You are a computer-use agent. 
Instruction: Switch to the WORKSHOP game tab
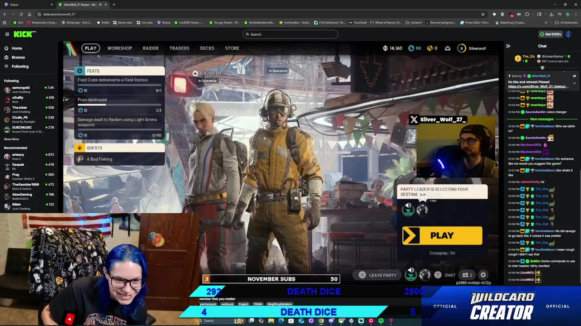[119, 48]
